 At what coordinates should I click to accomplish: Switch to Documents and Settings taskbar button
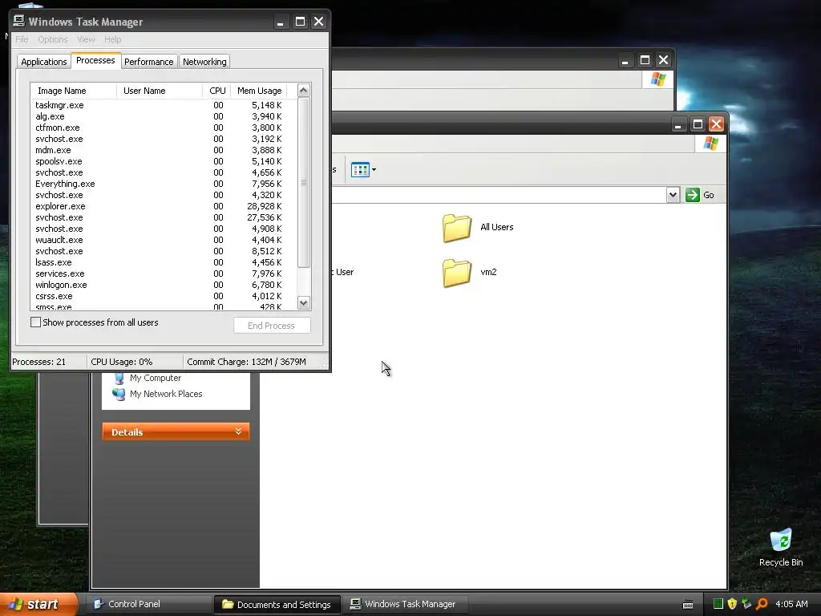click(x=277, y=605)
